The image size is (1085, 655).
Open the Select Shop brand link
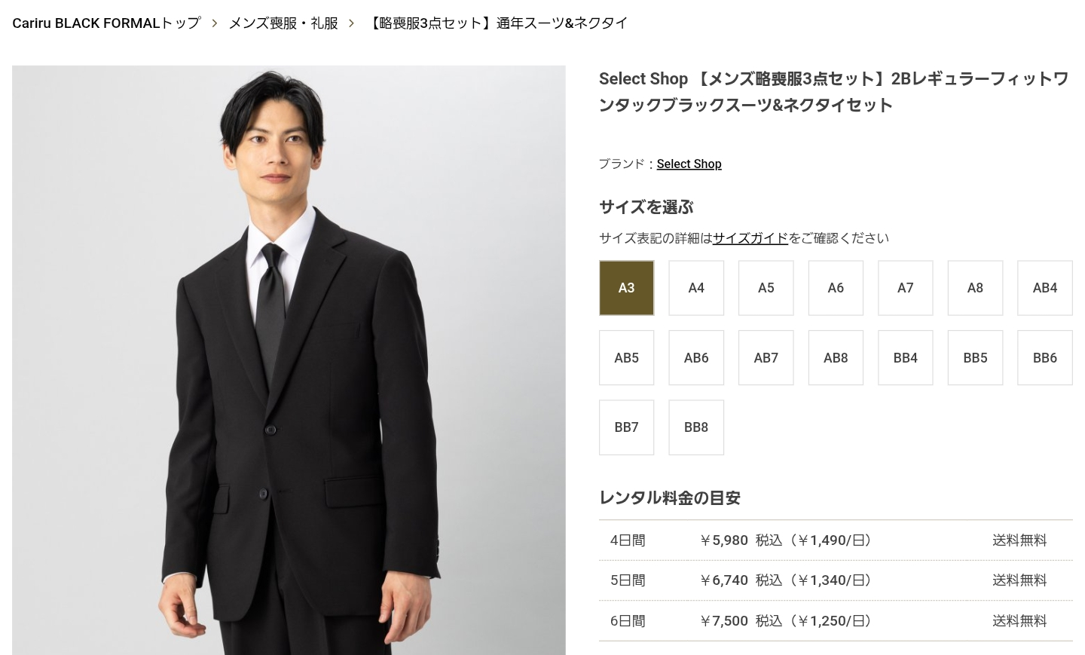[689, 164]
